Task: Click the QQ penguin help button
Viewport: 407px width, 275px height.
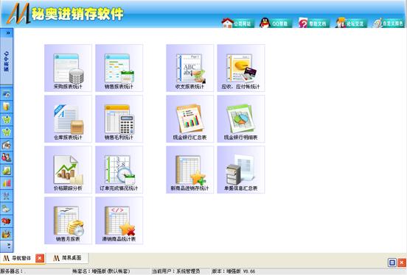Action: (276, 23)
